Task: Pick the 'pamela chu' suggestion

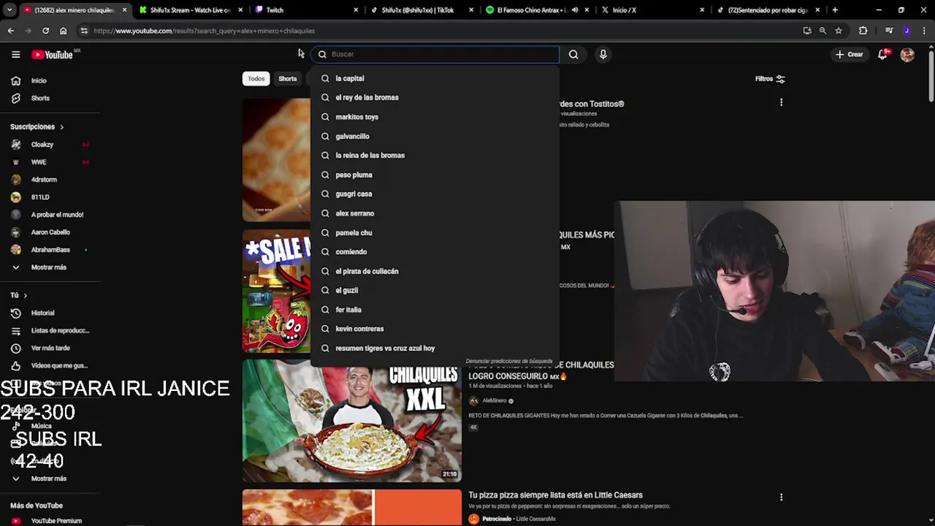Action: [435, 232]
